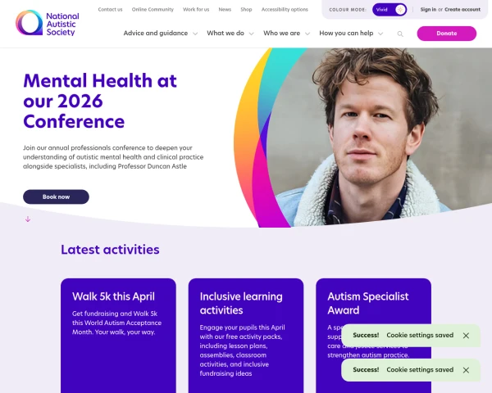Open the Walk 5k this April card

click(118, 336)
